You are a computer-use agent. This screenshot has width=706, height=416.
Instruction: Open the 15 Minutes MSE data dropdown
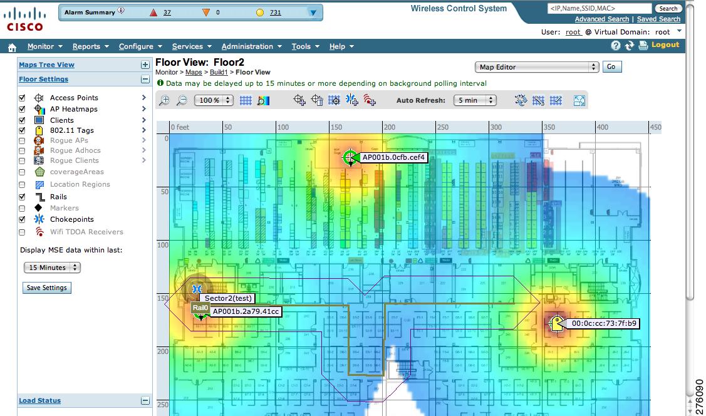click(x=52, y=268)
